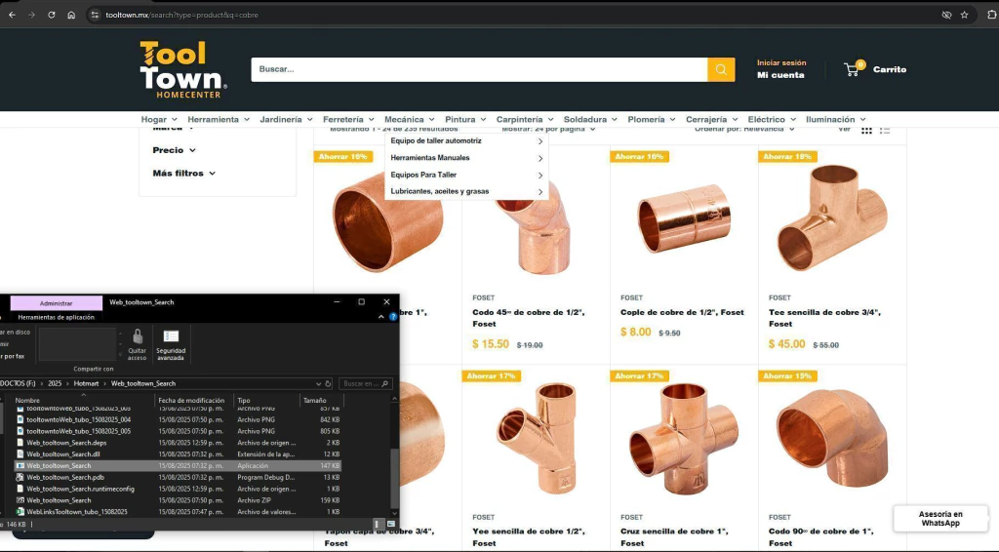Click the Buscar search field
Image resolution: width=999 pixels, height=552 pixels.
coord(478,69)
